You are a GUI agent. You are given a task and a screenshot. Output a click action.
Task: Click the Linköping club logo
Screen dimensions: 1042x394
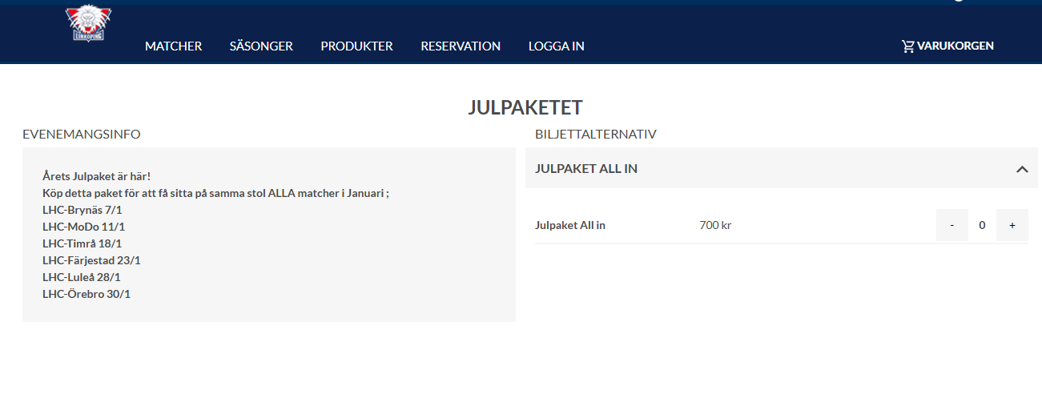click(x=88, y=24)
